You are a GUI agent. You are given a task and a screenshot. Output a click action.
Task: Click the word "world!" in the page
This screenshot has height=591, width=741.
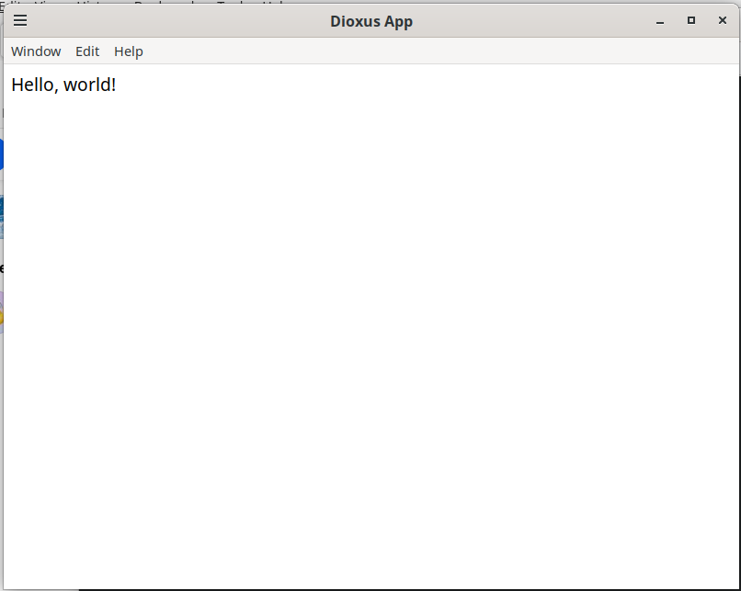[x=90, y=85]
